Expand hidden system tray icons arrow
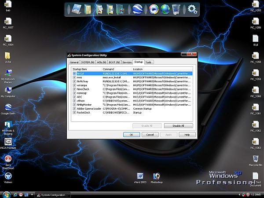 (x=240, y=195)
